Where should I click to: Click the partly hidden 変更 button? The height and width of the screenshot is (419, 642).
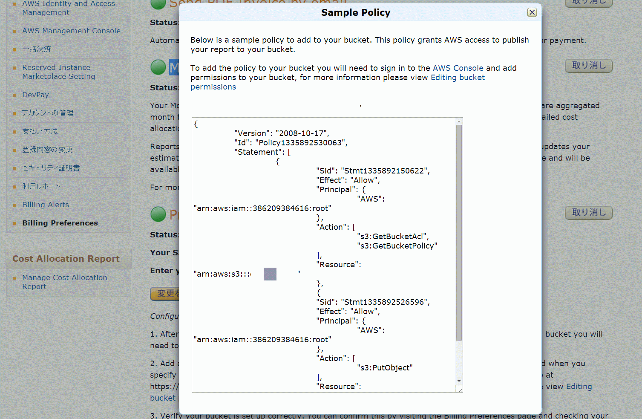tap(165, 294)
